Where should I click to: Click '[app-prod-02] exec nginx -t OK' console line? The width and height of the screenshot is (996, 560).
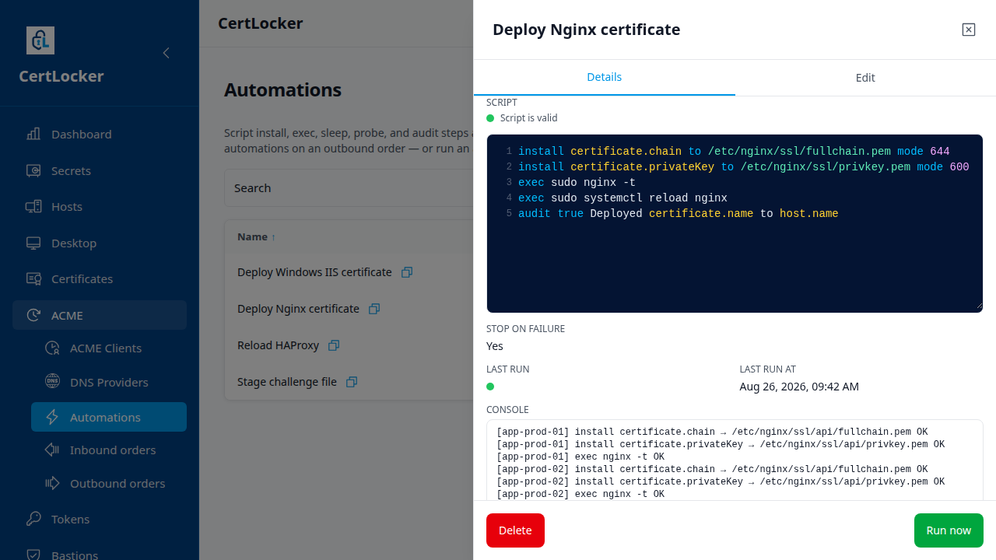click(580, 495)
